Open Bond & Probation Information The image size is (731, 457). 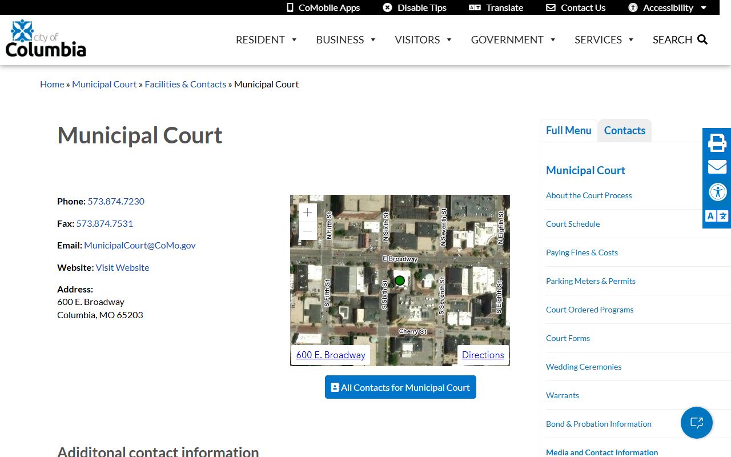click(x=599, y=424)
